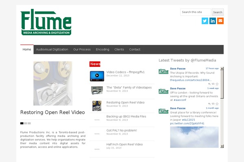Click Dave Pascoe name on first tweet
The height and width of the screenshot is (162, 244).
178,68
